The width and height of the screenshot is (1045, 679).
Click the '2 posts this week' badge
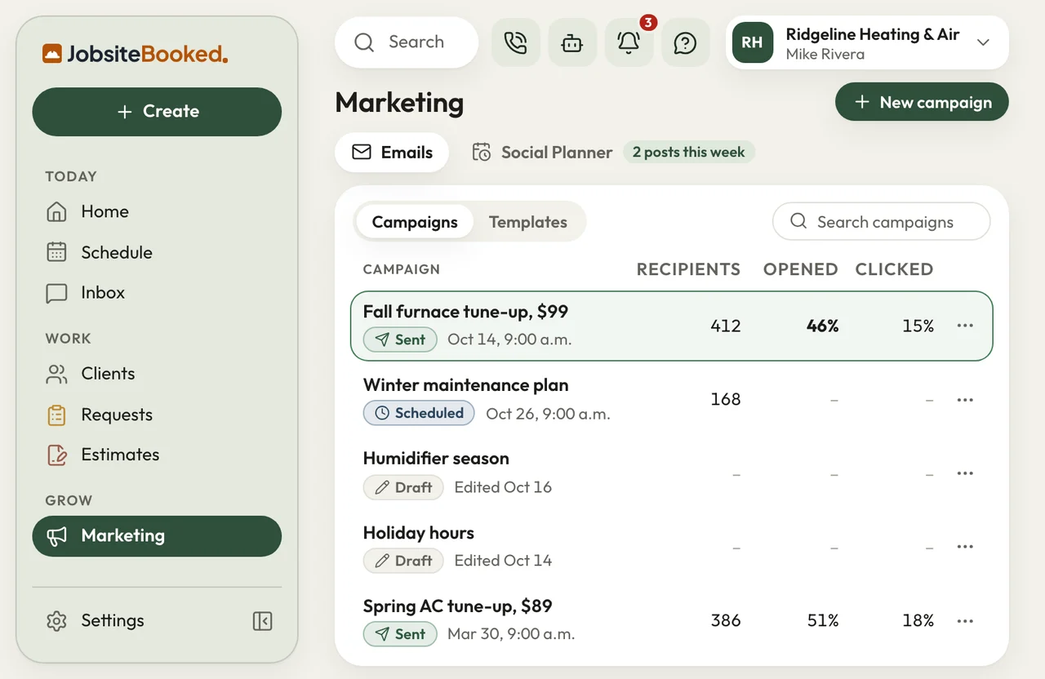[689, 153]
